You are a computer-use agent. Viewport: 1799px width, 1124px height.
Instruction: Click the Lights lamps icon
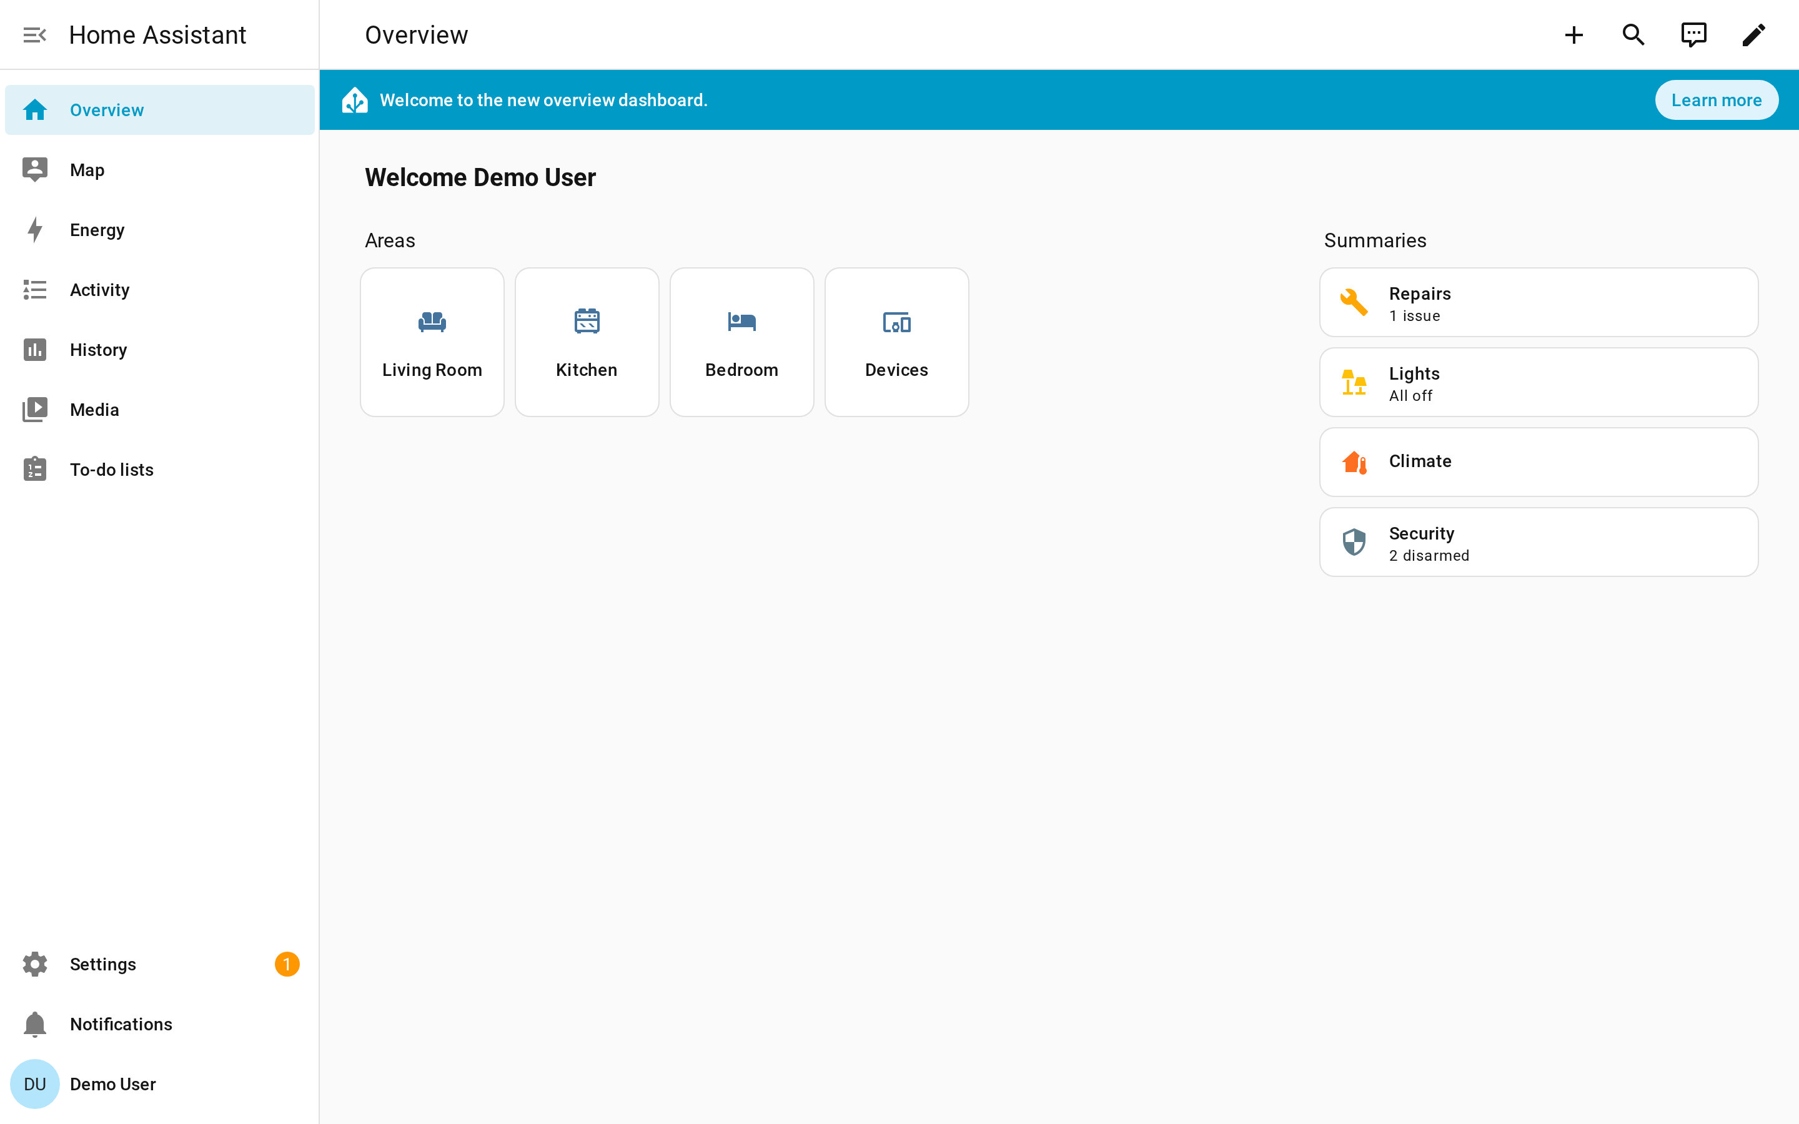[1354, 382]
